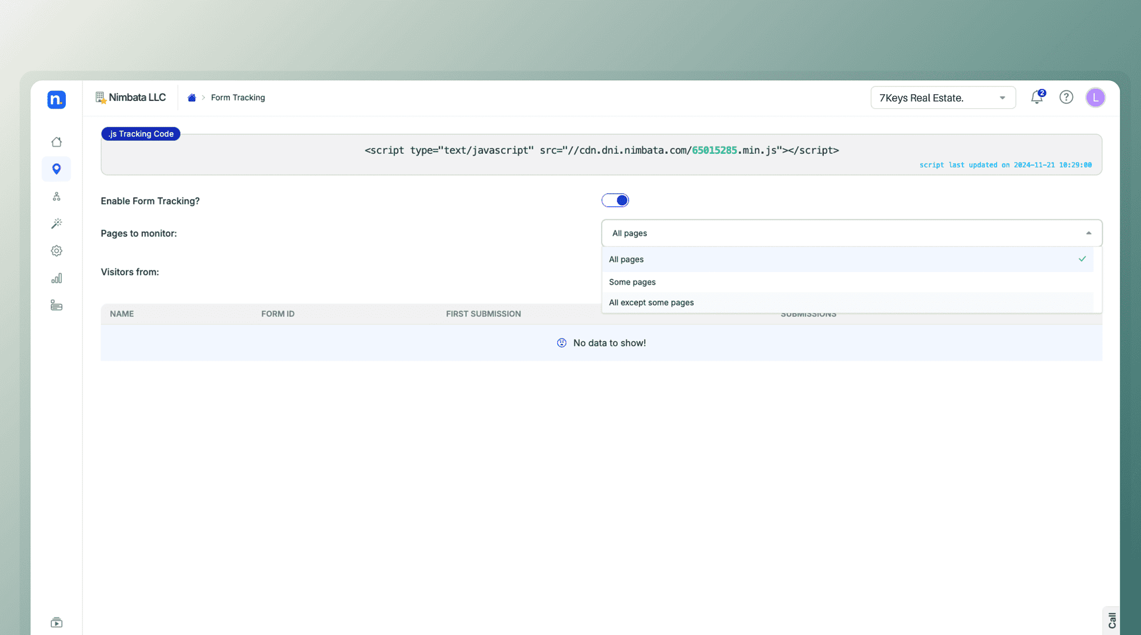Click the .js Tracking Code badge
This screenshot has width=1141, height=635.
(x=141, y=133)
